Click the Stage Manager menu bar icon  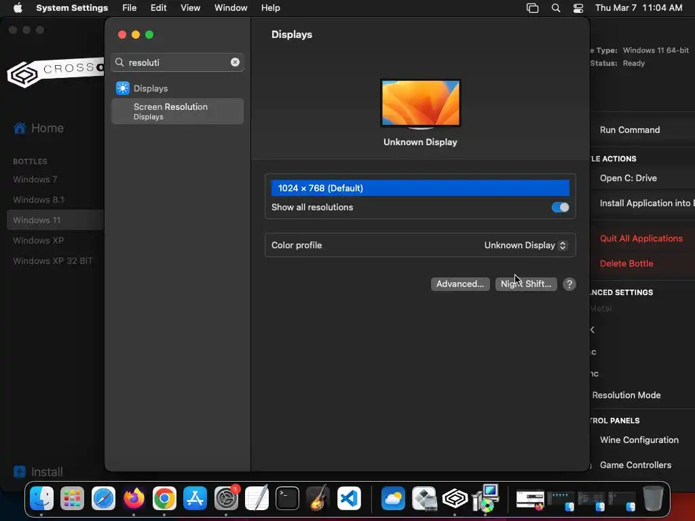point(532,8)
